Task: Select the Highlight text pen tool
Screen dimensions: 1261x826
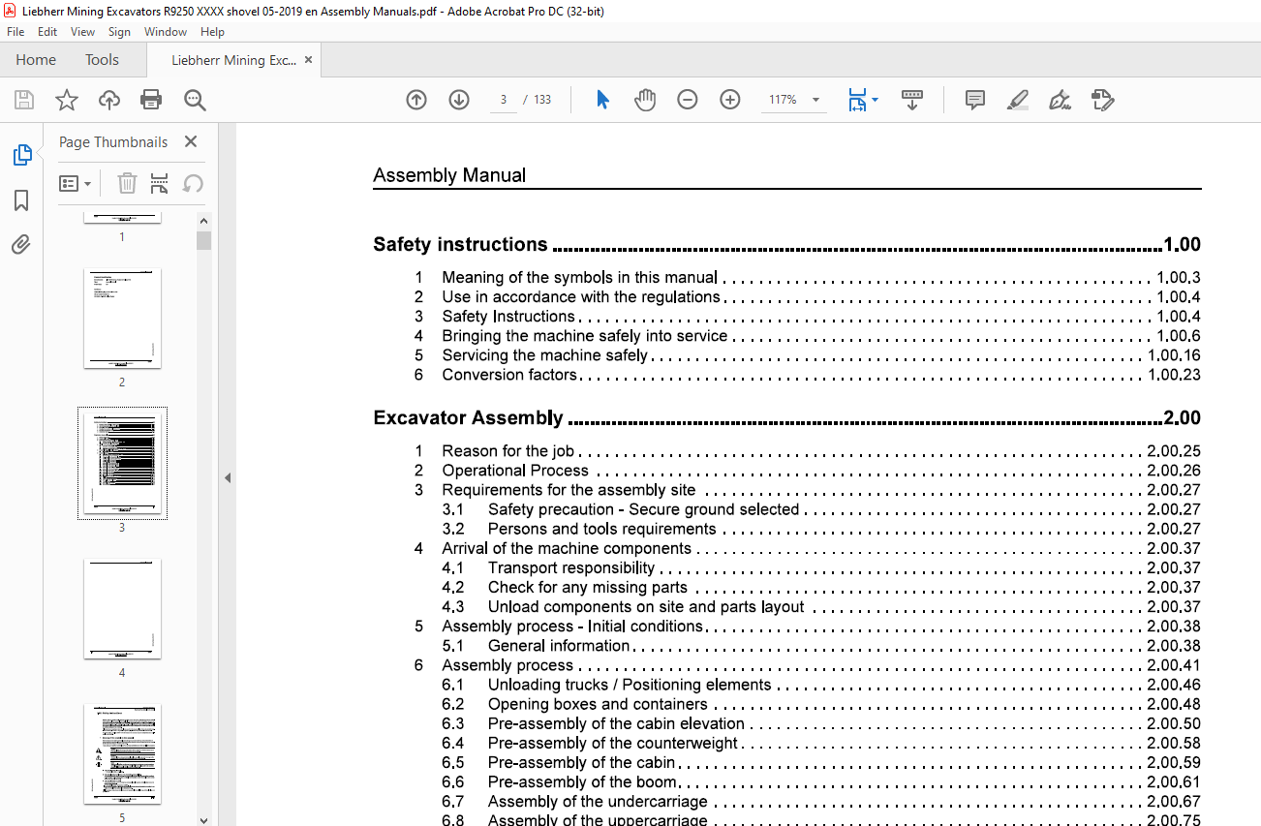Action: tap(1018, 100)
